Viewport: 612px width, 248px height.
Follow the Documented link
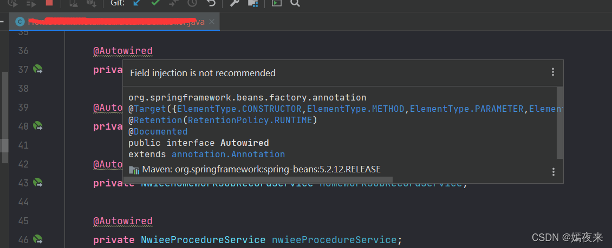coord(160,132)
